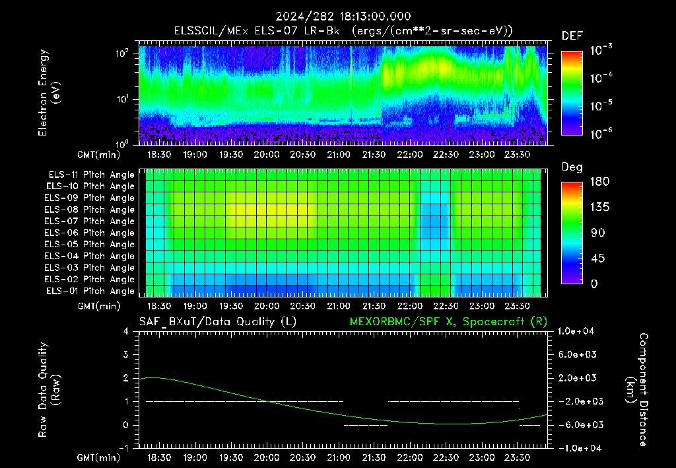Select the ELSSCIL/MEx ELS-07 LR-Bk plot title
676x468 pixels.
[343, 31]
